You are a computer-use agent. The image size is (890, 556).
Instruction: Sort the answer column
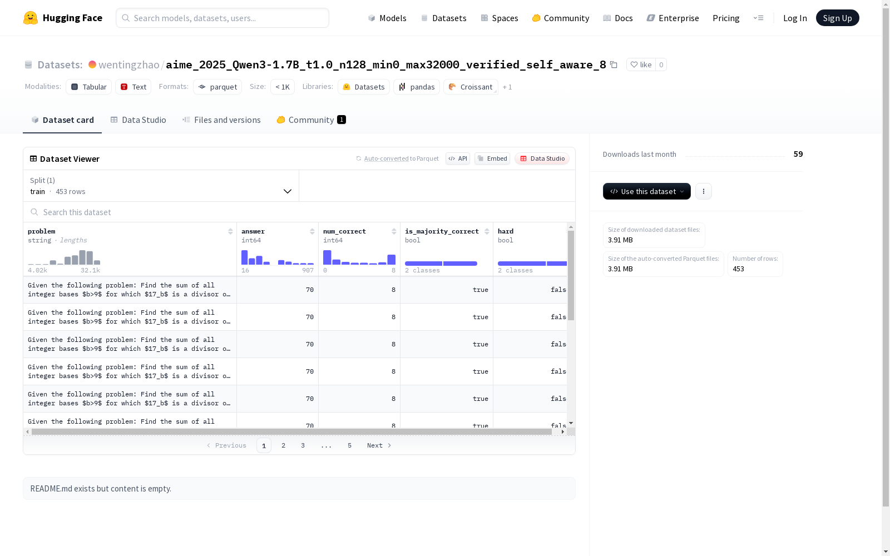312,231
